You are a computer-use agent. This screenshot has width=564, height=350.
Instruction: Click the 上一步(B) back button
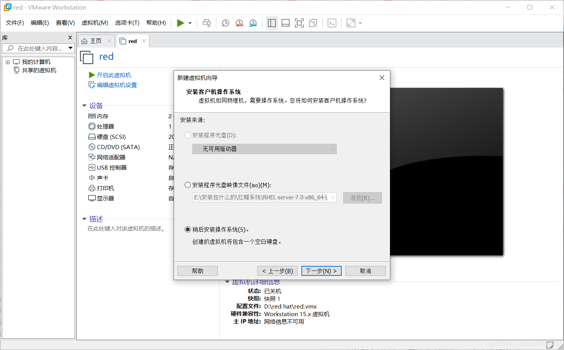point(278,271)
